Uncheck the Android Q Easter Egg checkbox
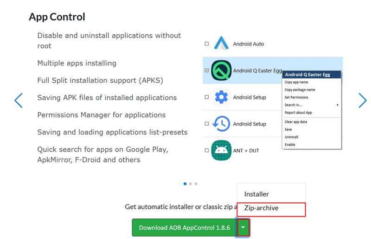Image resolution: width=371 pixels, height=239 pixels. [207, 70]
